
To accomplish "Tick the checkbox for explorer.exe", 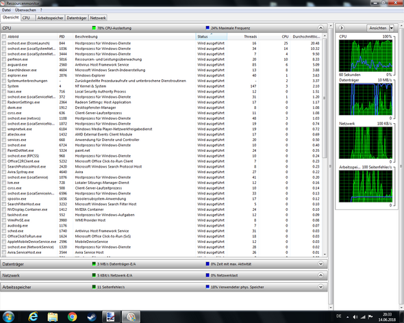I will pyautogui.click(x=4, y=75).
